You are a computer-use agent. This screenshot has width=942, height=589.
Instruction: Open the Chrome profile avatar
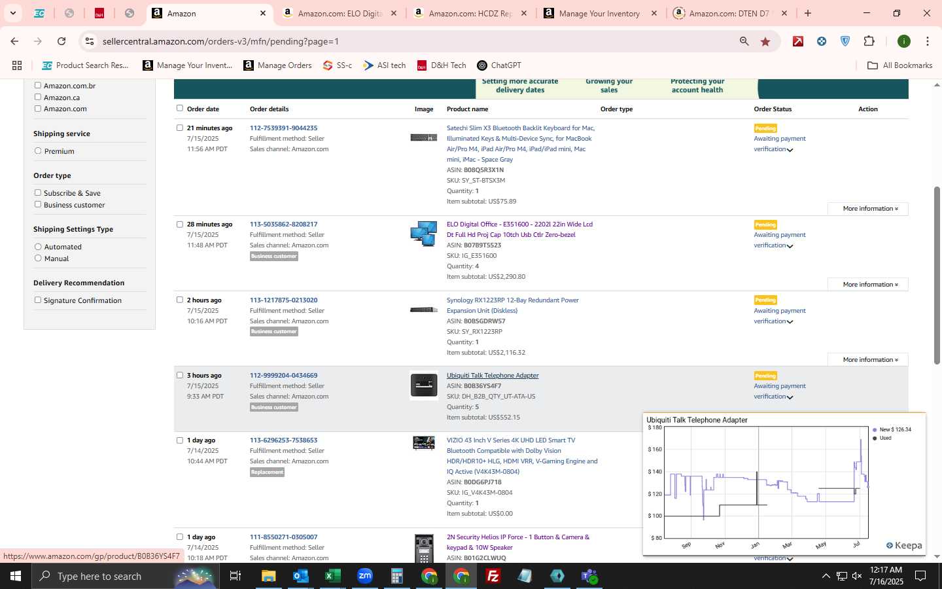904,41
